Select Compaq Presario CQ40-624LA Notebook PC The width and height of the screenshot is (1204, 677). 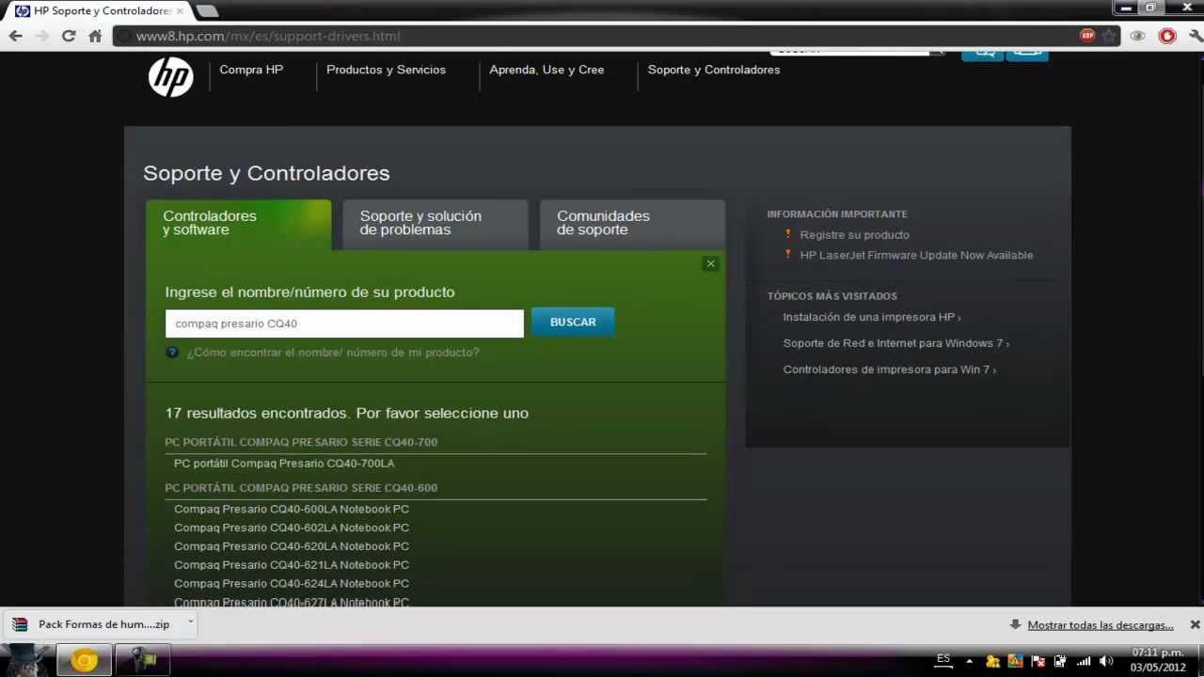pyautogui.click(x=292, y=584)
